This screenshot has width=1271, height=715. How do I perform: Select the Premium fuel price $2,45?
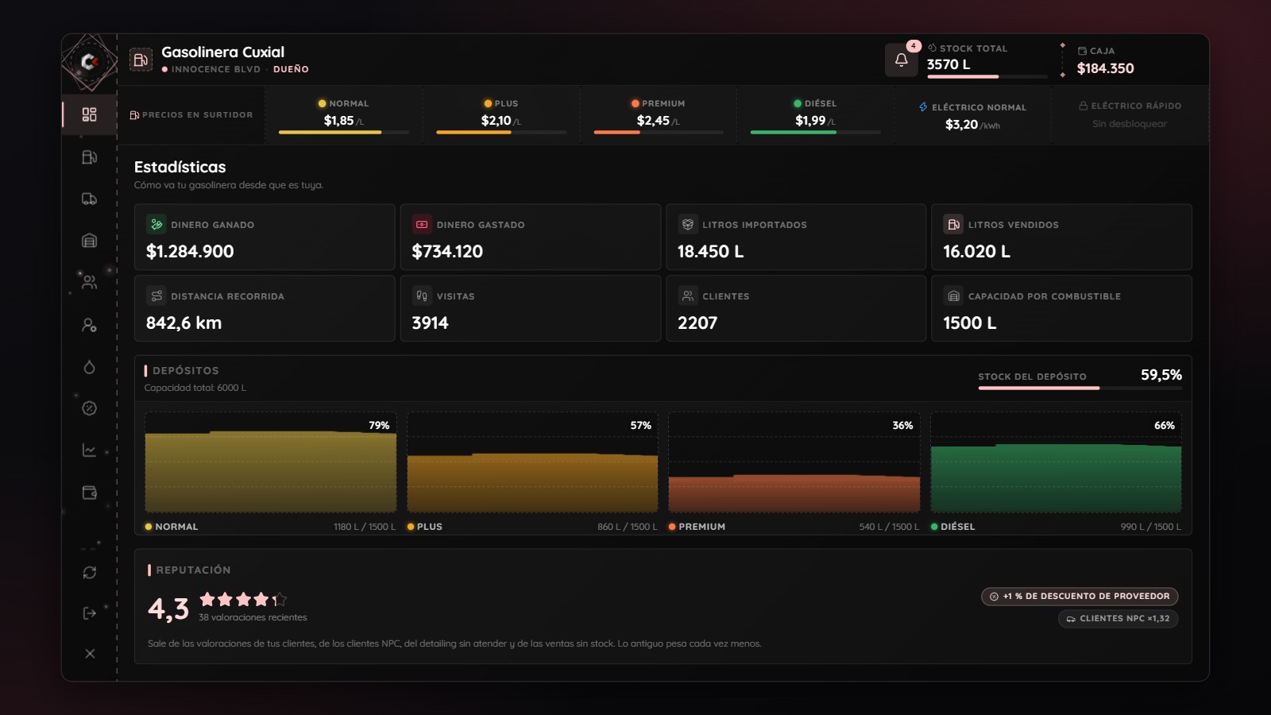pos(658,115)
